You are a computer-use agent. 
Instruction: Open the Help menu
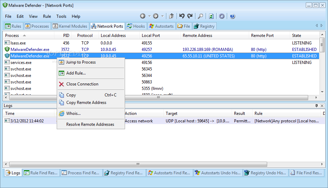(x=76, y=16)
